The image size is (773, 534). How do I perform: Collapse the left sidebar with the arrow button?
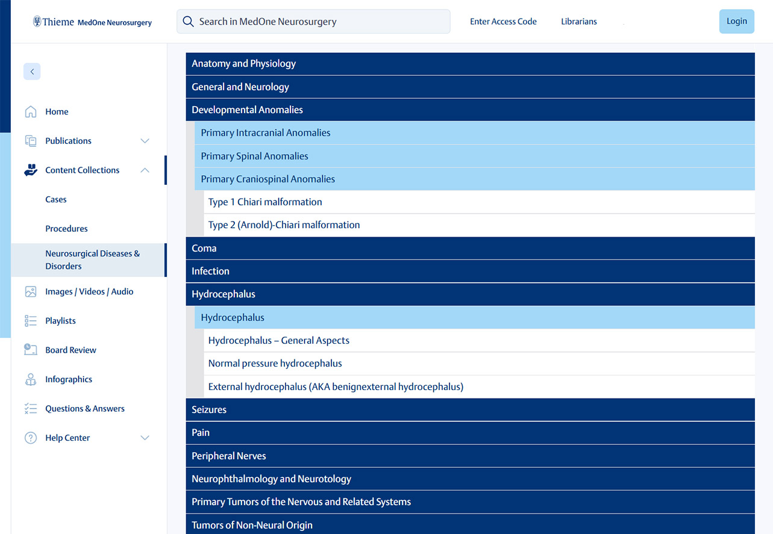coord(32,71)
